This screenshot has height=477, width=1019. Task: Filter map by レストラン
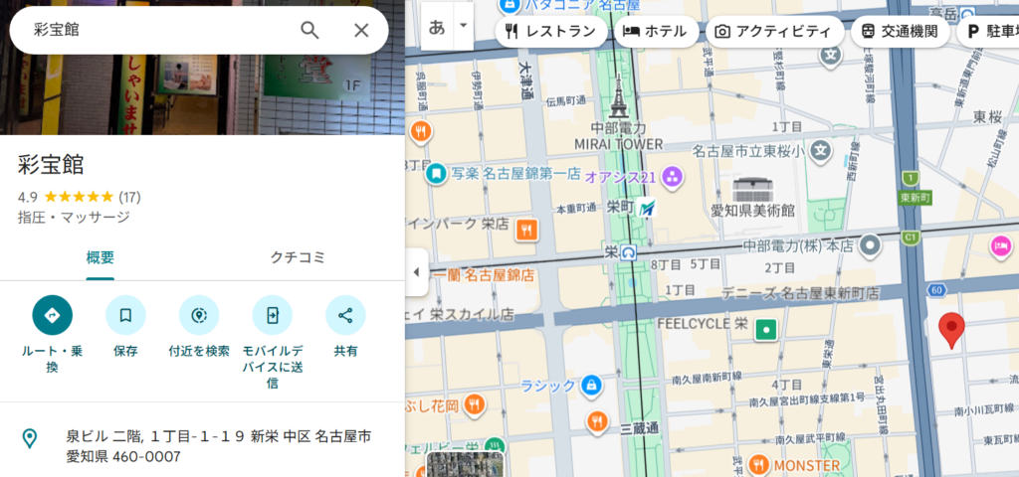pos(550,31)
